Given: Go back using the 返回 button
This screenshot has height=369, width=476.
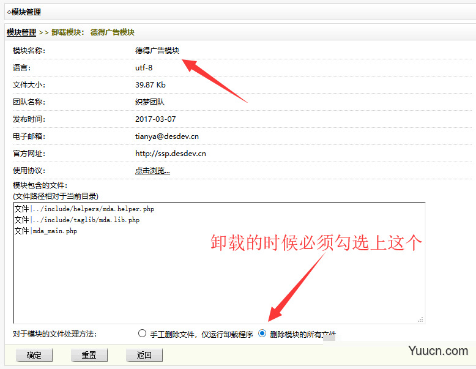Looking at the screenshot, I should (144, 355).
